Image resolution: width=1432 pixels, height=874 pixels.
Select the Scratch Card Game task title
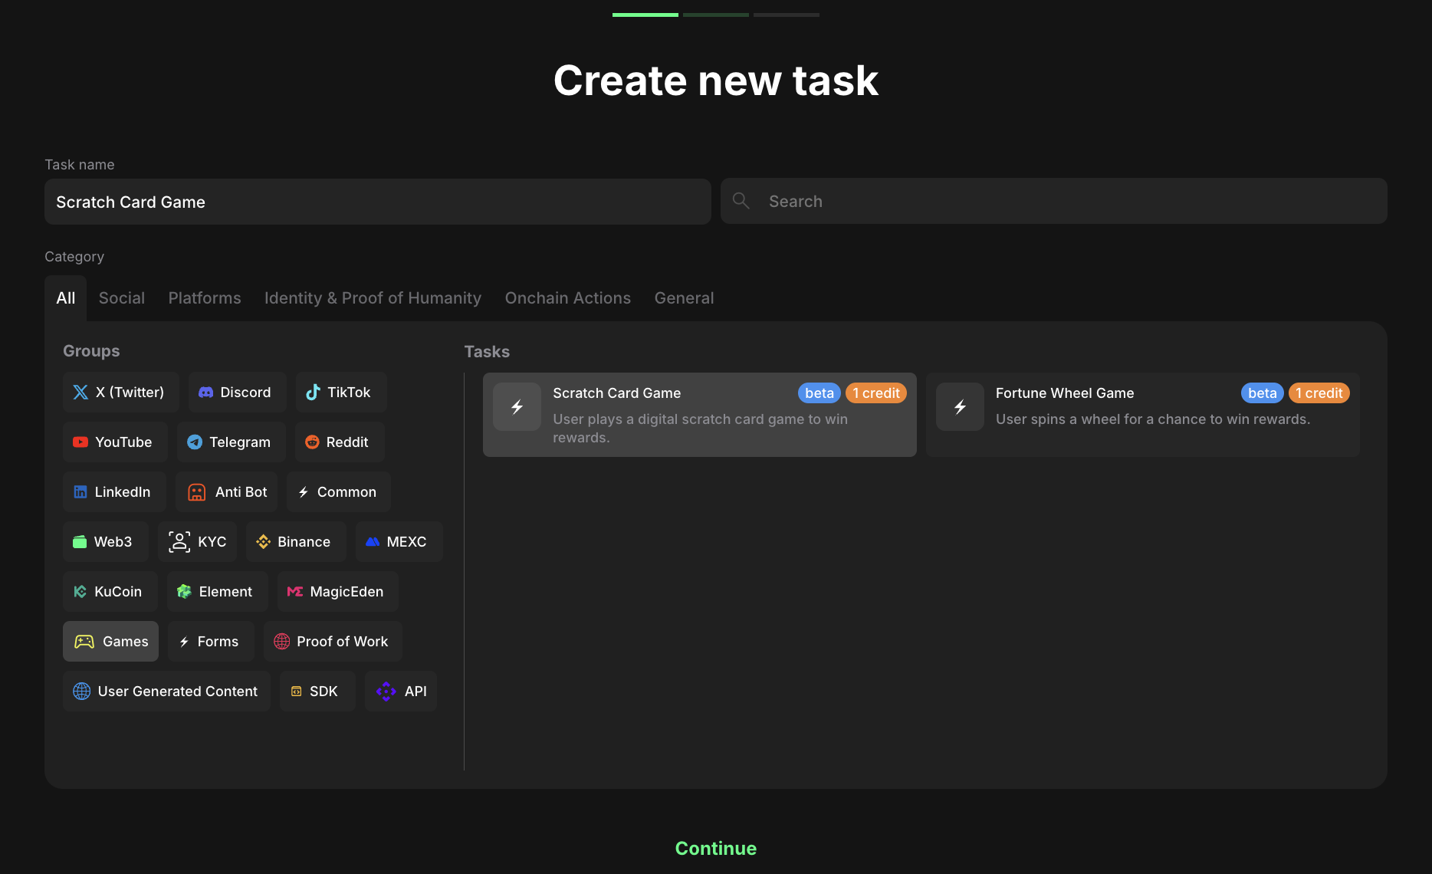(x=617, y=393)
